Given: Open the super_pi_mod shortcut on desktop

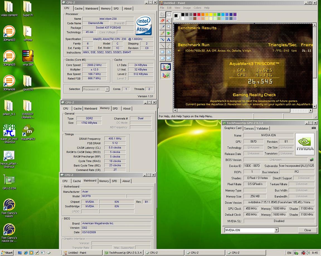Looking at the screenshot, I should click(x=9, y=134).
